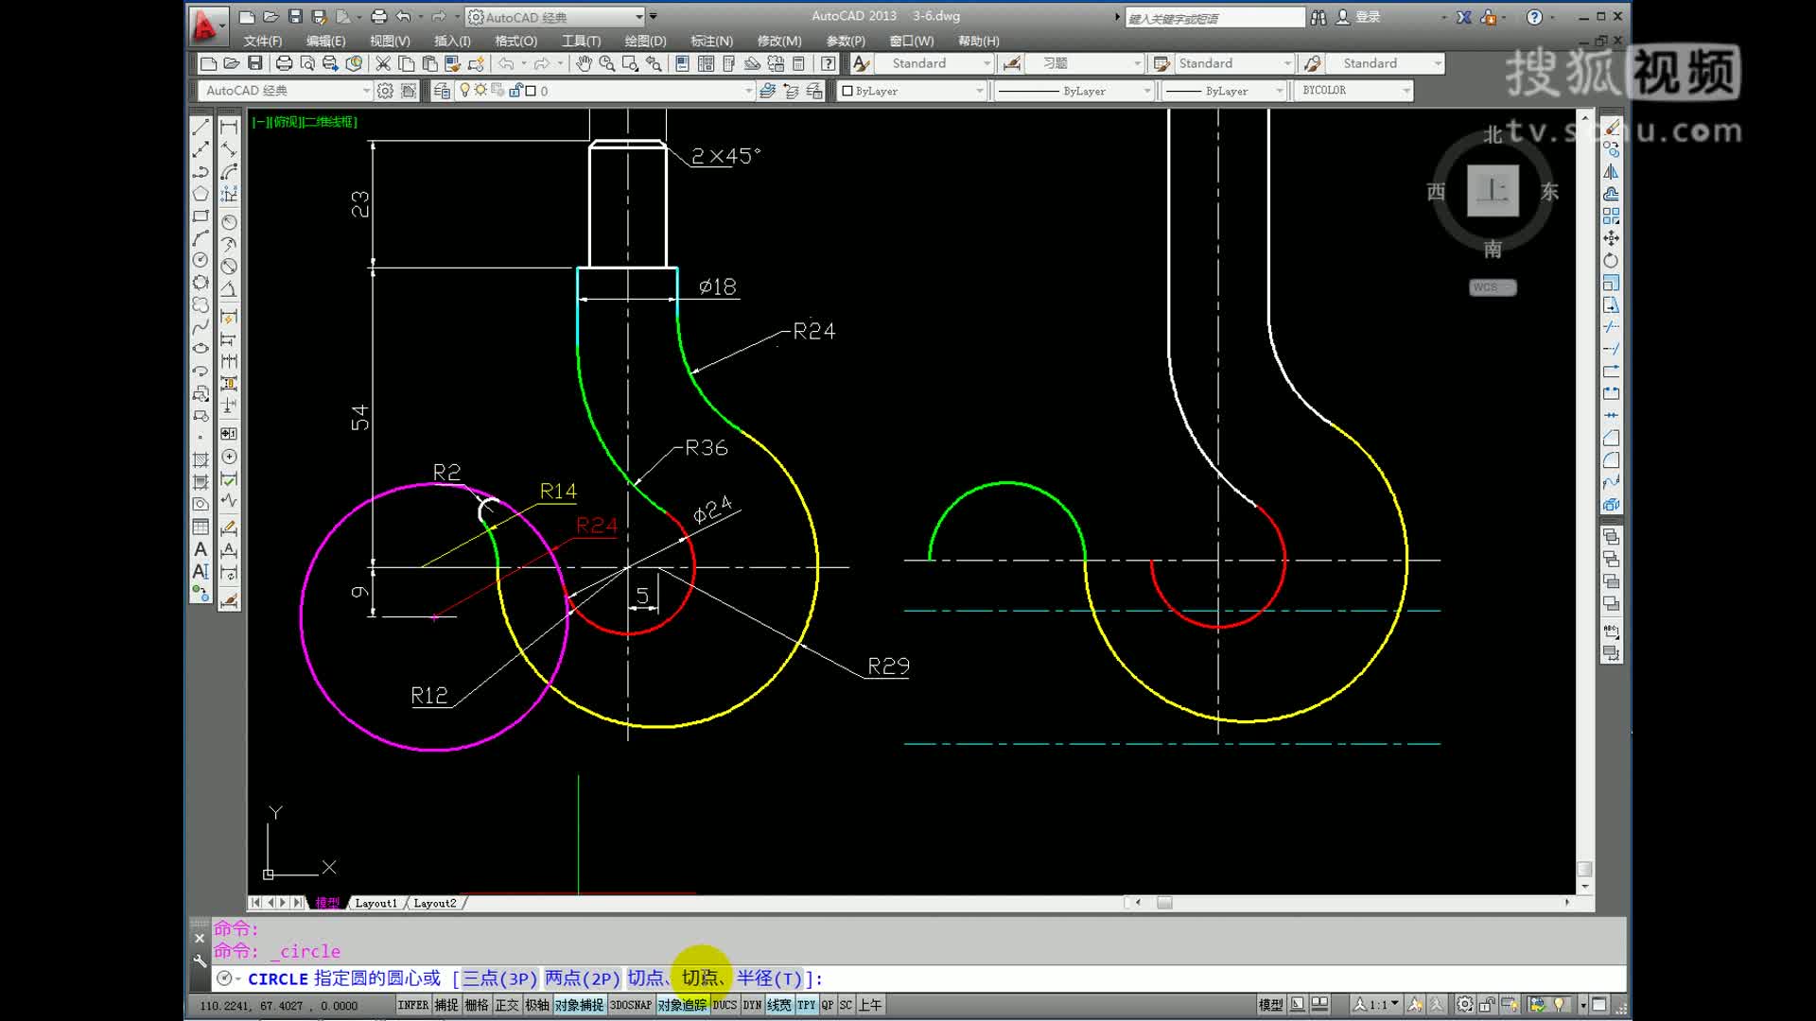Viewport: 1816px width, 1021px height.
Task: Click the Cut scissors icon
Action: pos(383,63)
